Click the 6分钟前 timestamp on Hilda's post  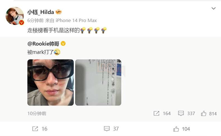coord(35,21)
